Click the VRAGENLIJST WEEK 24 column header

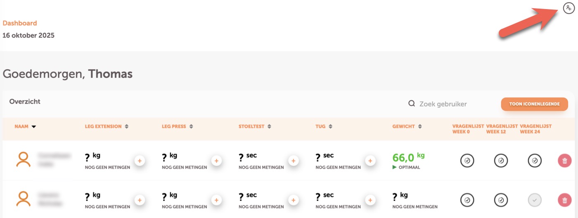(x=535, y=129)
